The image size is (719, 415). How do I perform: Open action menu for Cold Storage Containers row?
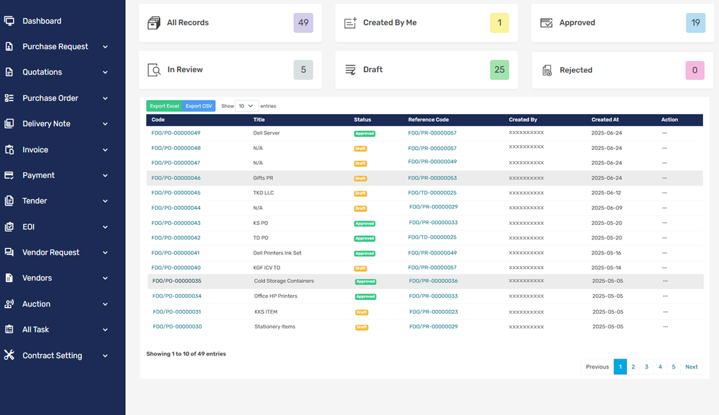(665, 281)
